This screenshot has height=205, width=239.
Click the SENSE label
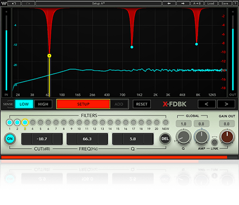[x=8, y=104]
